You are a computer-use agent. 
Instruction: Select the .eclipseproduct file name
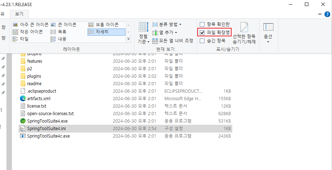pyautogui.click(x=42, y=91)
